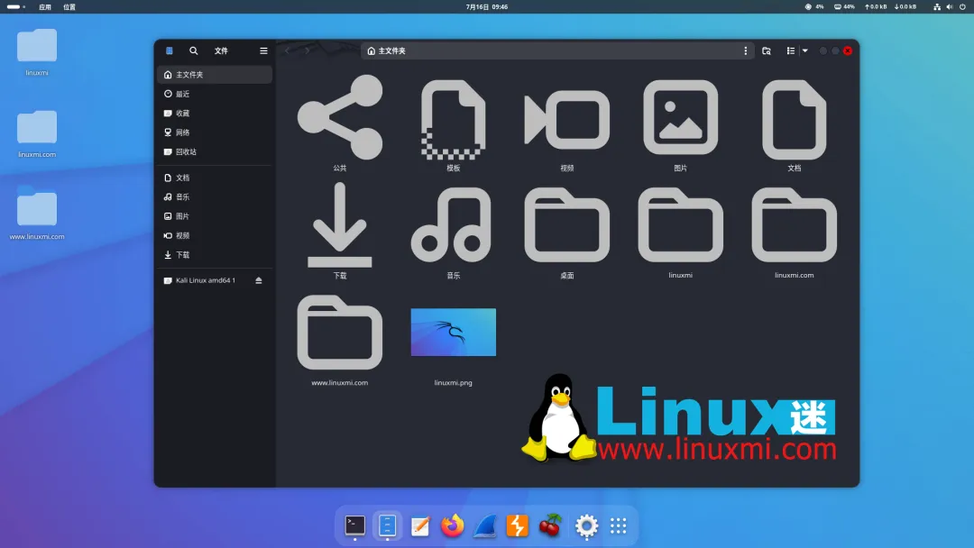Click the upload speed indicator in top bar
This screenshot has width=974, height=548.
(x=876, y=7)
